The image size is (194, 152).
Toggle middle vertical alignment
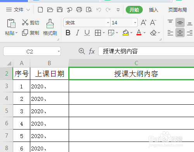click(x=180, y=22)
